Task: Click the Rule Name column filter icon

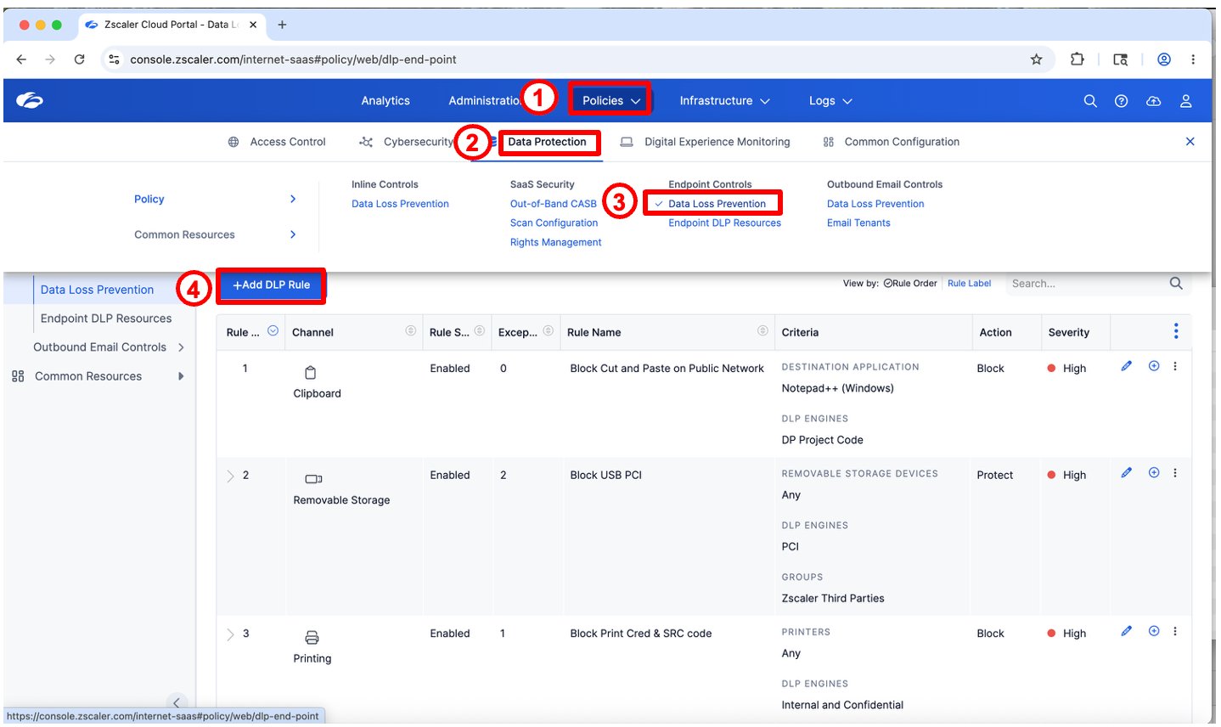Action: click(762, 331)
